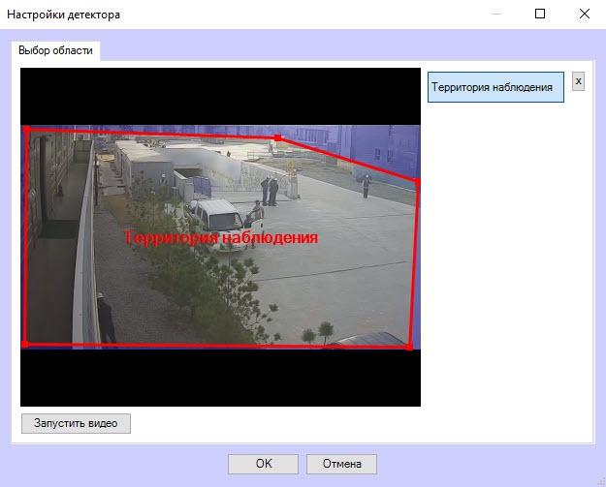The image size is (606, 487).
Task: Click the two people standing in the yard
Action: 269,190
